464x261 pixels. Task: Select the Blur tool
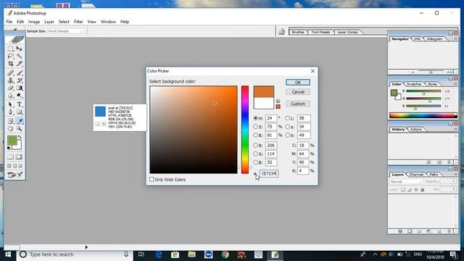(x=11, y=96)
